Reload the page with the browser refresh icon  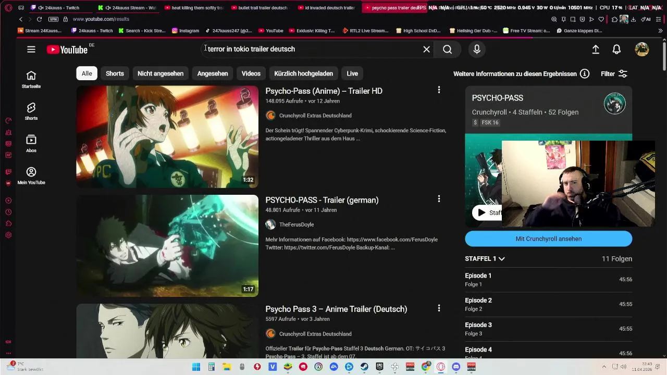pyautogui.click(x=39, y=19)
